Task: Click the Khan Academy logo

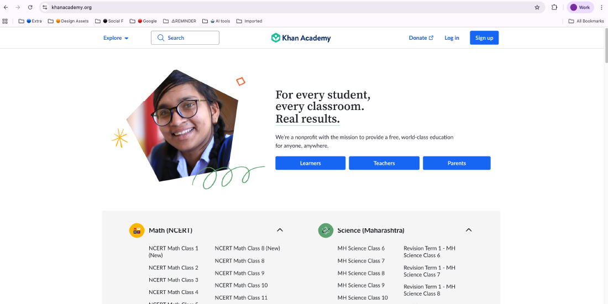Action: (x=301, y=38)
